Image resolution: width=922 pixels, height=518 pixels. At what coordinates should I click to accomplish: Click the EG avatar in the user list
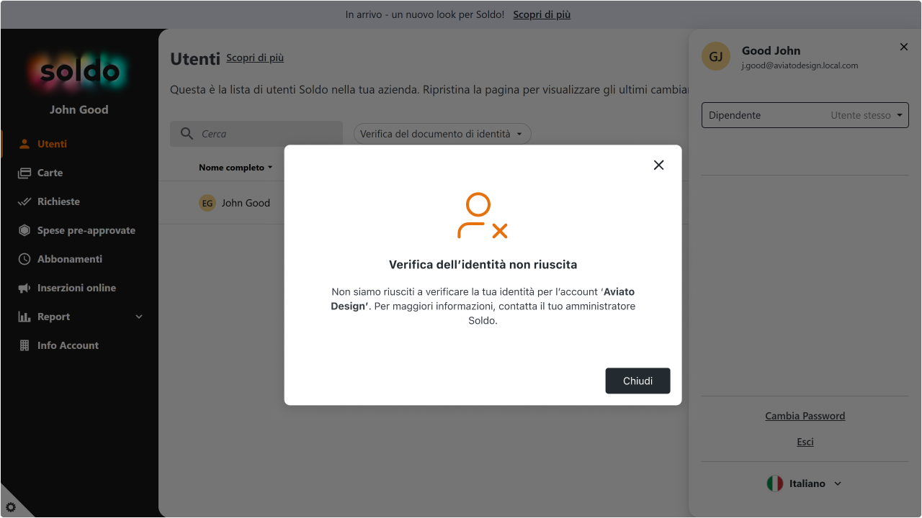[x=207, y=203]
